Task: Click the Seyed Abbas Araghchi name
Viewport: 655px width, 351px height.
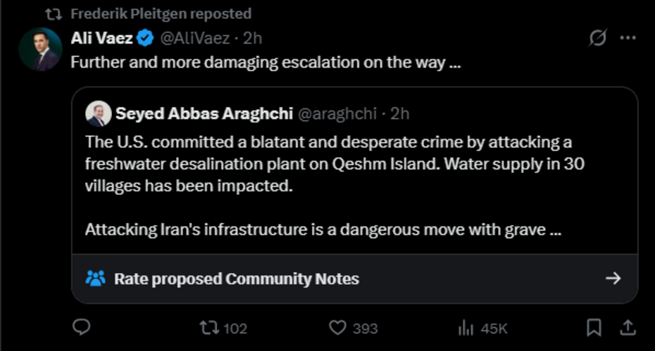Action: pos(204,113)
